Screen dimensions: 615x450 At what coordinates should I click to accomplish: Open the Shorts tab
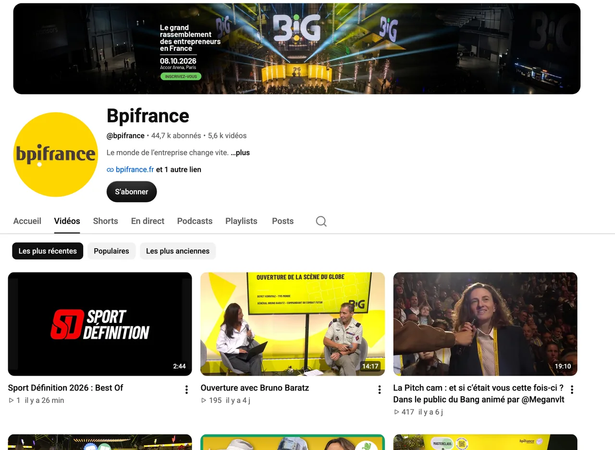point(106,221)
